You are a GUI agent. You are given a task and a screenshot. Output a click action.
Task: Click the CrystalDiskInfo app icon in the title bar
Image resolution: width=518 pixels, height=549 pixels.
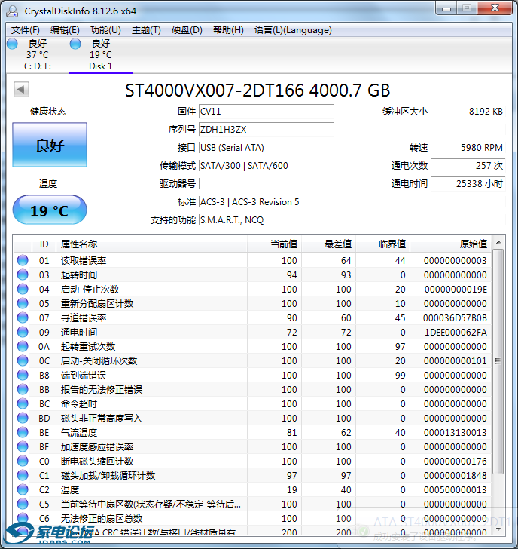12,11
